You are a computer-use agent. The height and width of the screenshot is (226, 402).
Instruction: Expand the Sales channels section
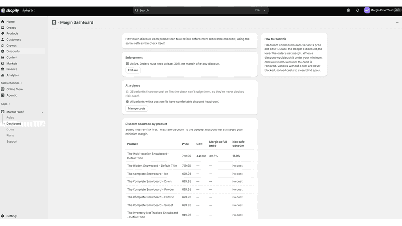(x=12, y=83)
